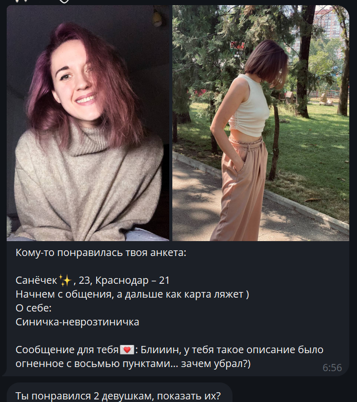
Task: Click the text Синичка-неврозтиничка
Action: 78,322
